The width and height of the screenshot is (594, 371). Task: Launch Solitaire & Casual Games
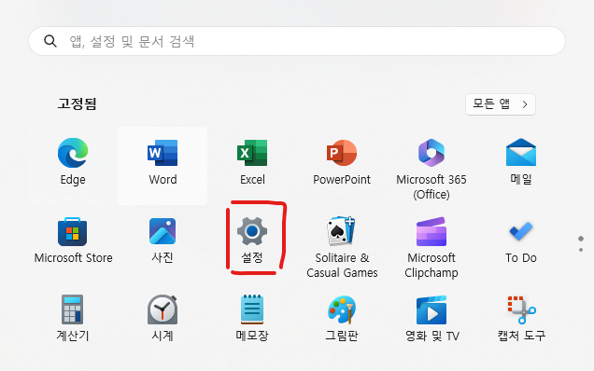point(342,230)
